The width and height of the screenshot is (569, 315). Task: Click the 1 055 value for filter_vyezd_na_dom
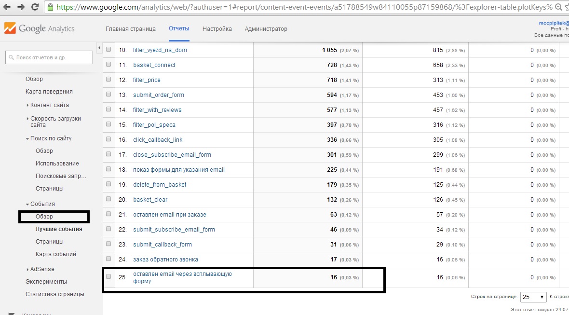tap(329, 50)
